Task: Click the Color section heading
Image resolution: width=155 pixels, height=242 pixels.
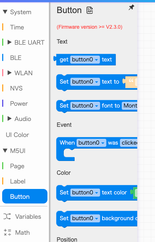Action: [x=64, y=173]
